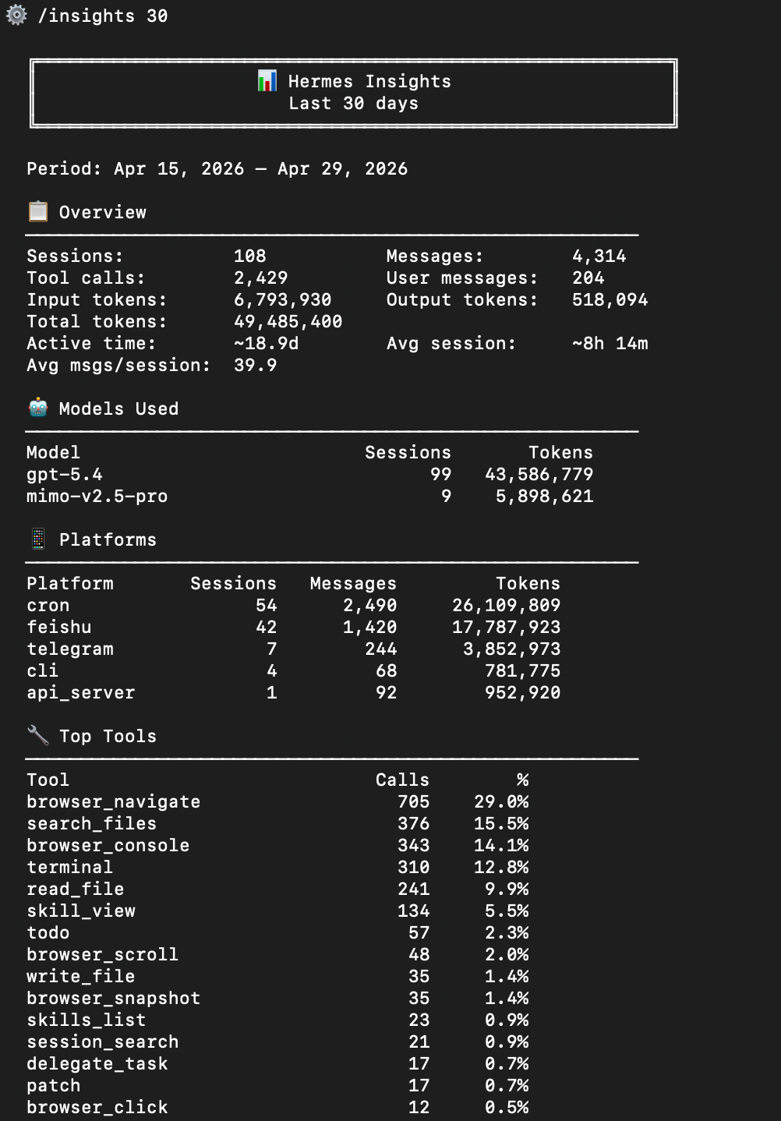Click the gear icon beside /insights command

click(16, 16)
